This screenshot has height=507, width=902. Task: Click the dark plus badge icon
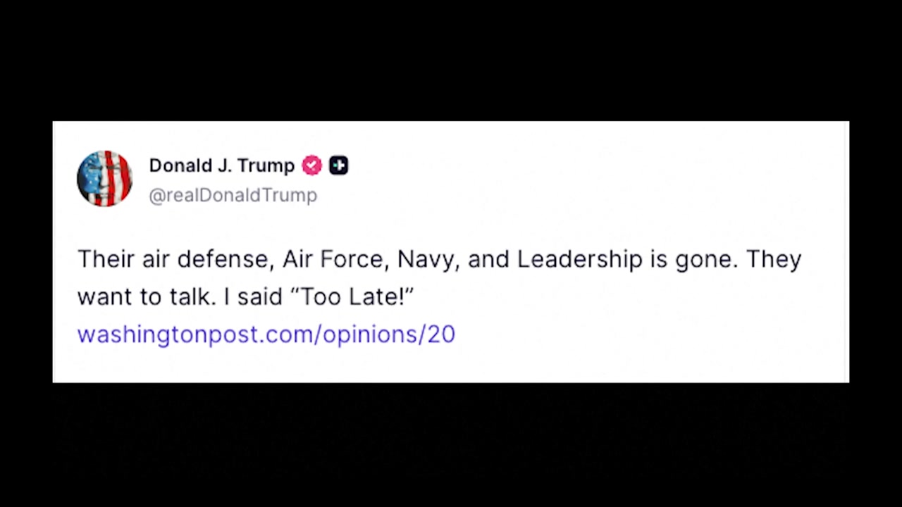coord(338,165)
